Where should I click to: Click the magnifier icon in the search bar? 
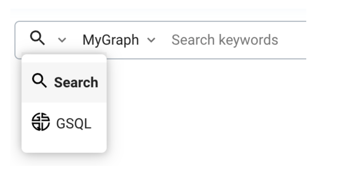click(37, 39)
